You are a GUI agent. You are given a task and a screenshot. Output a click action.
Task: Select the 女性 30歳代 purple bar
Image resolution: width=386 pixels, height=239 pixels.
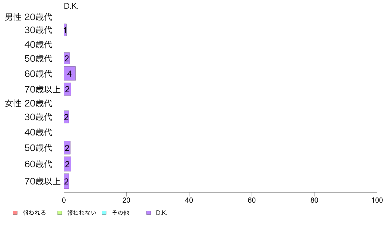click(x=66, y=117)
